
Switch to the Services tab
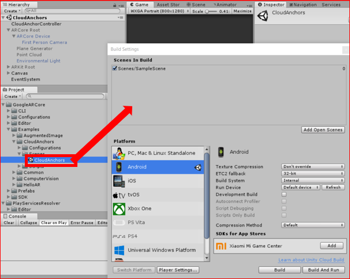331,5
